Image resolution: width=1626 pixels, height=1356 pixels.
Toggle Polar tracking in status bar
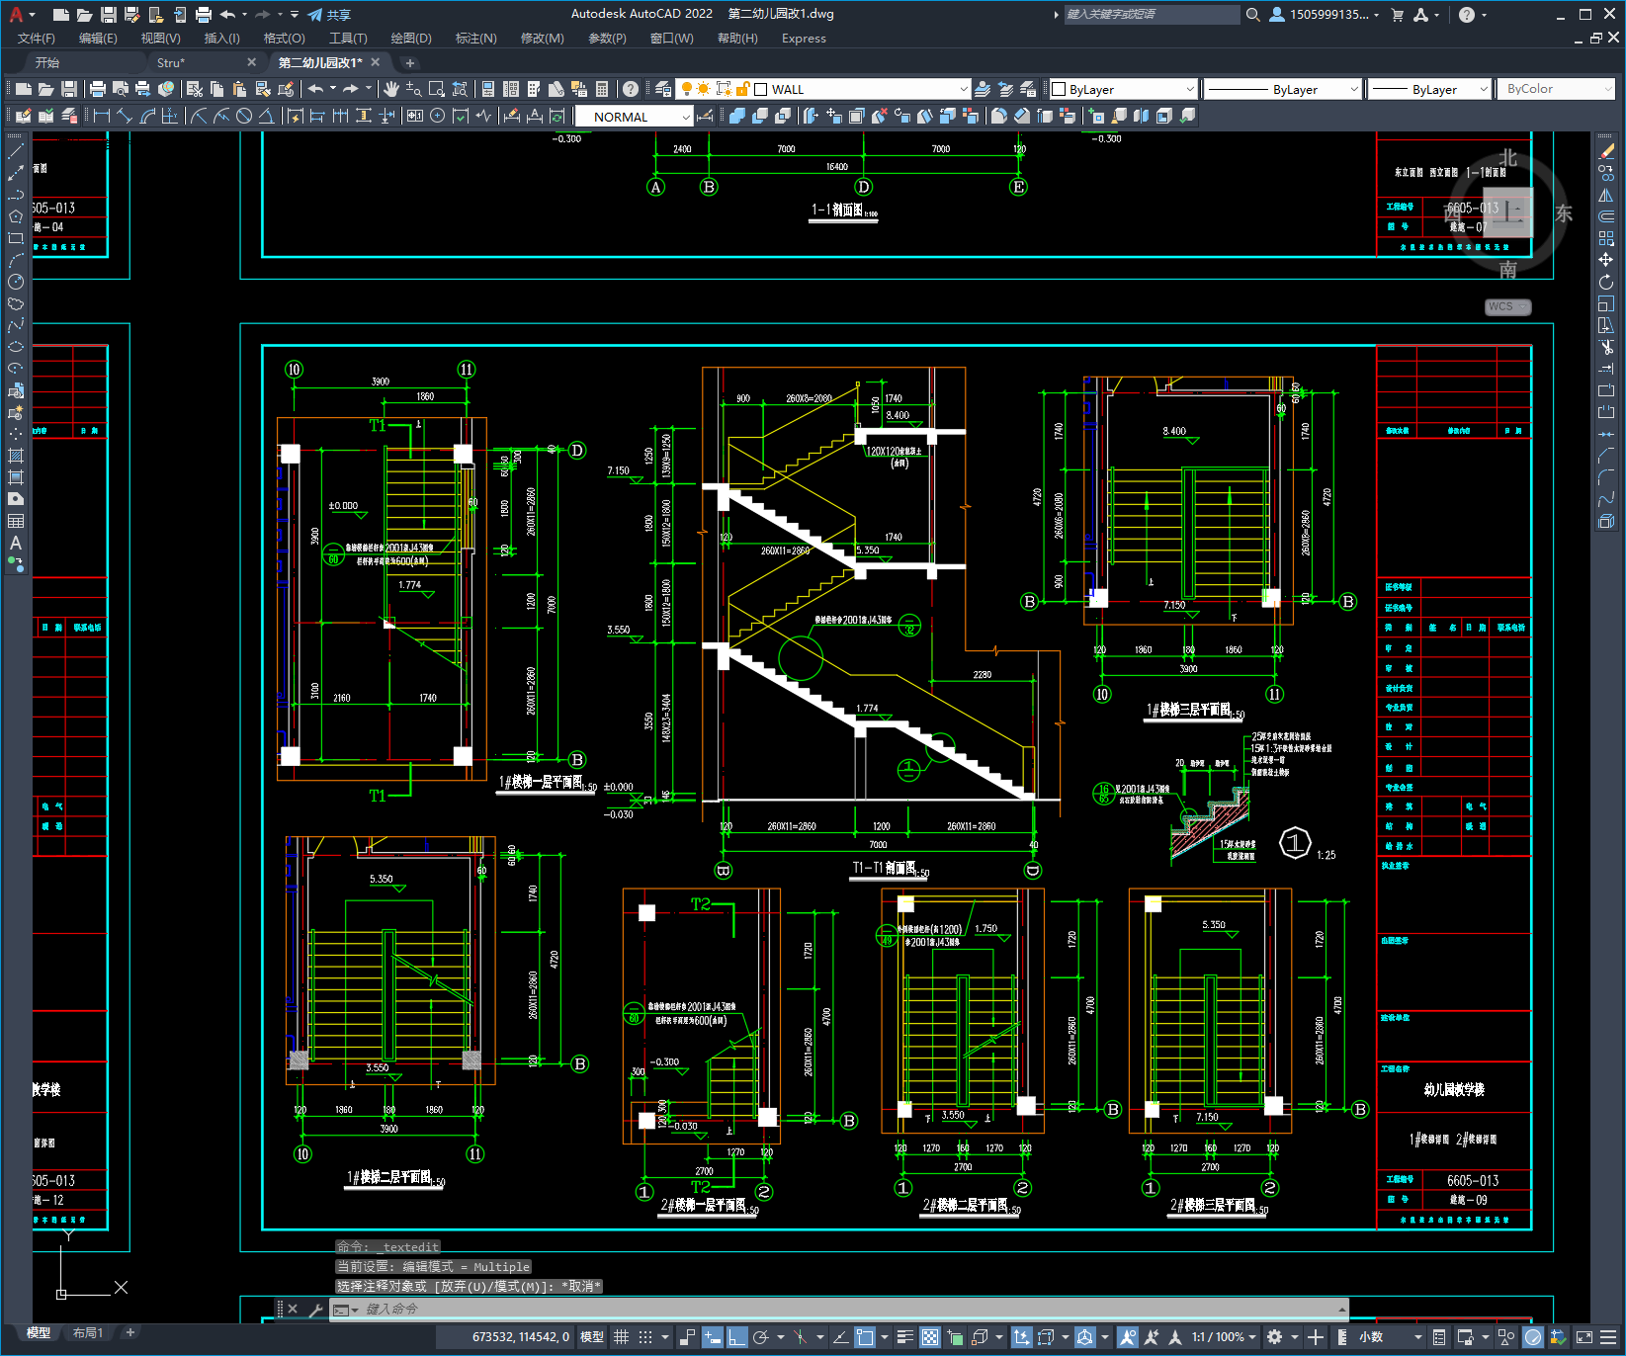(760, 1337)
